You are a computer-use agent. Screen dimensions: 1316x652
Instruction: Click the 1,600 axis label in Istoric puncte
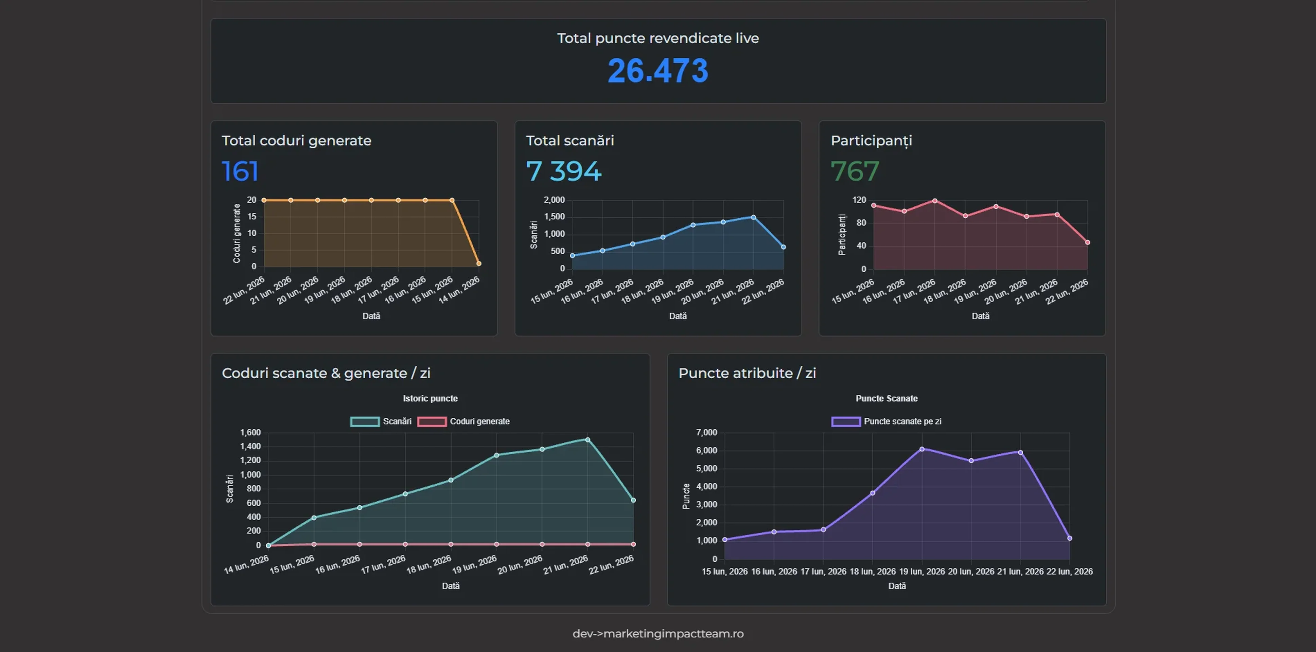(250, 432)
